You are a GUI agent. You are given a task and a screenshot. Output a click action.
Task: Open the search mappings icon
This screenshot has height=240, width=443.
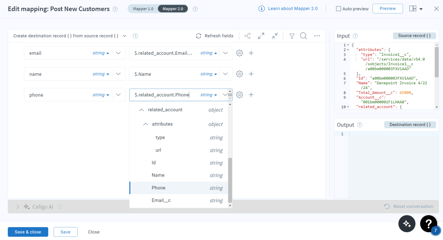tap(303, 36)
